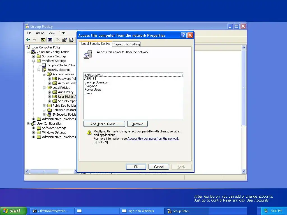Open the Properties toolbar icon
Viewport: 287px width, 215px height.
coord(65,40)
